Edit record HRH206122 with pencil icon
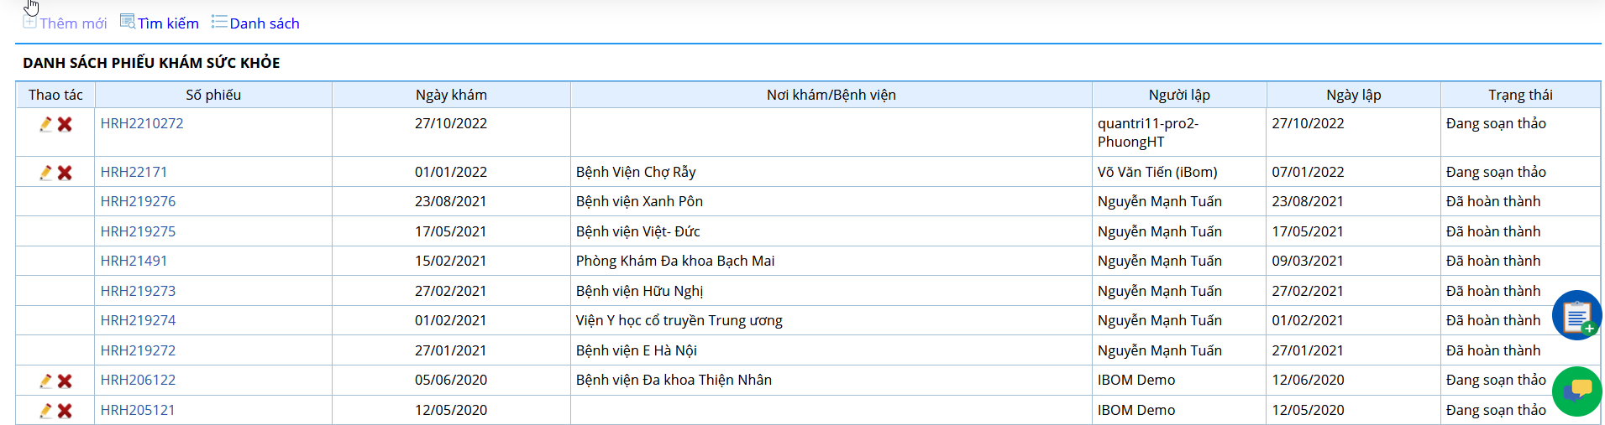This screenshot has width=1605, height=425. click(x=45, y=381)
